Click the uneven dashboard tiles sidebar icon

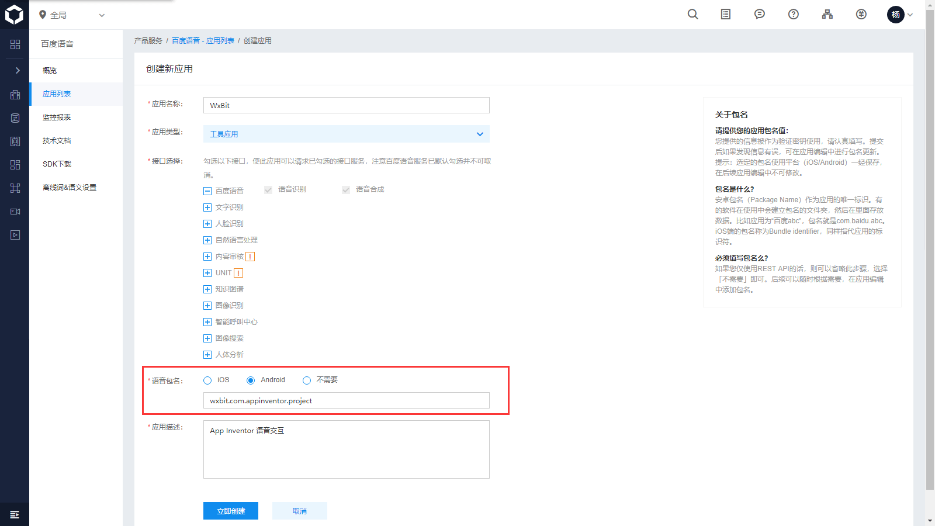coord(15,165)
